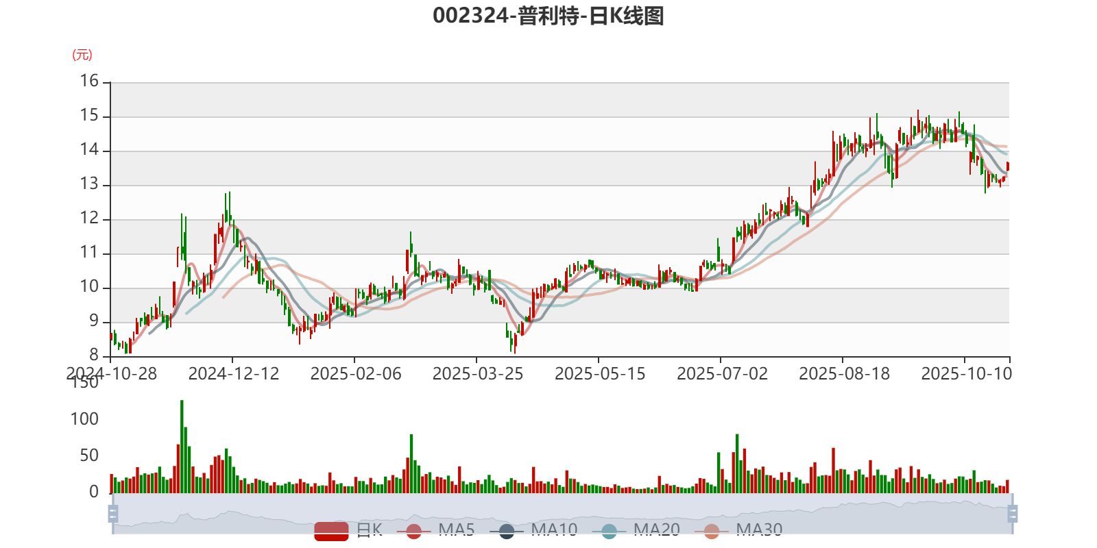Grab the right data zoom slider handle
Viewport: 1097px width, 548px height.
click(x=1013, y=514)
